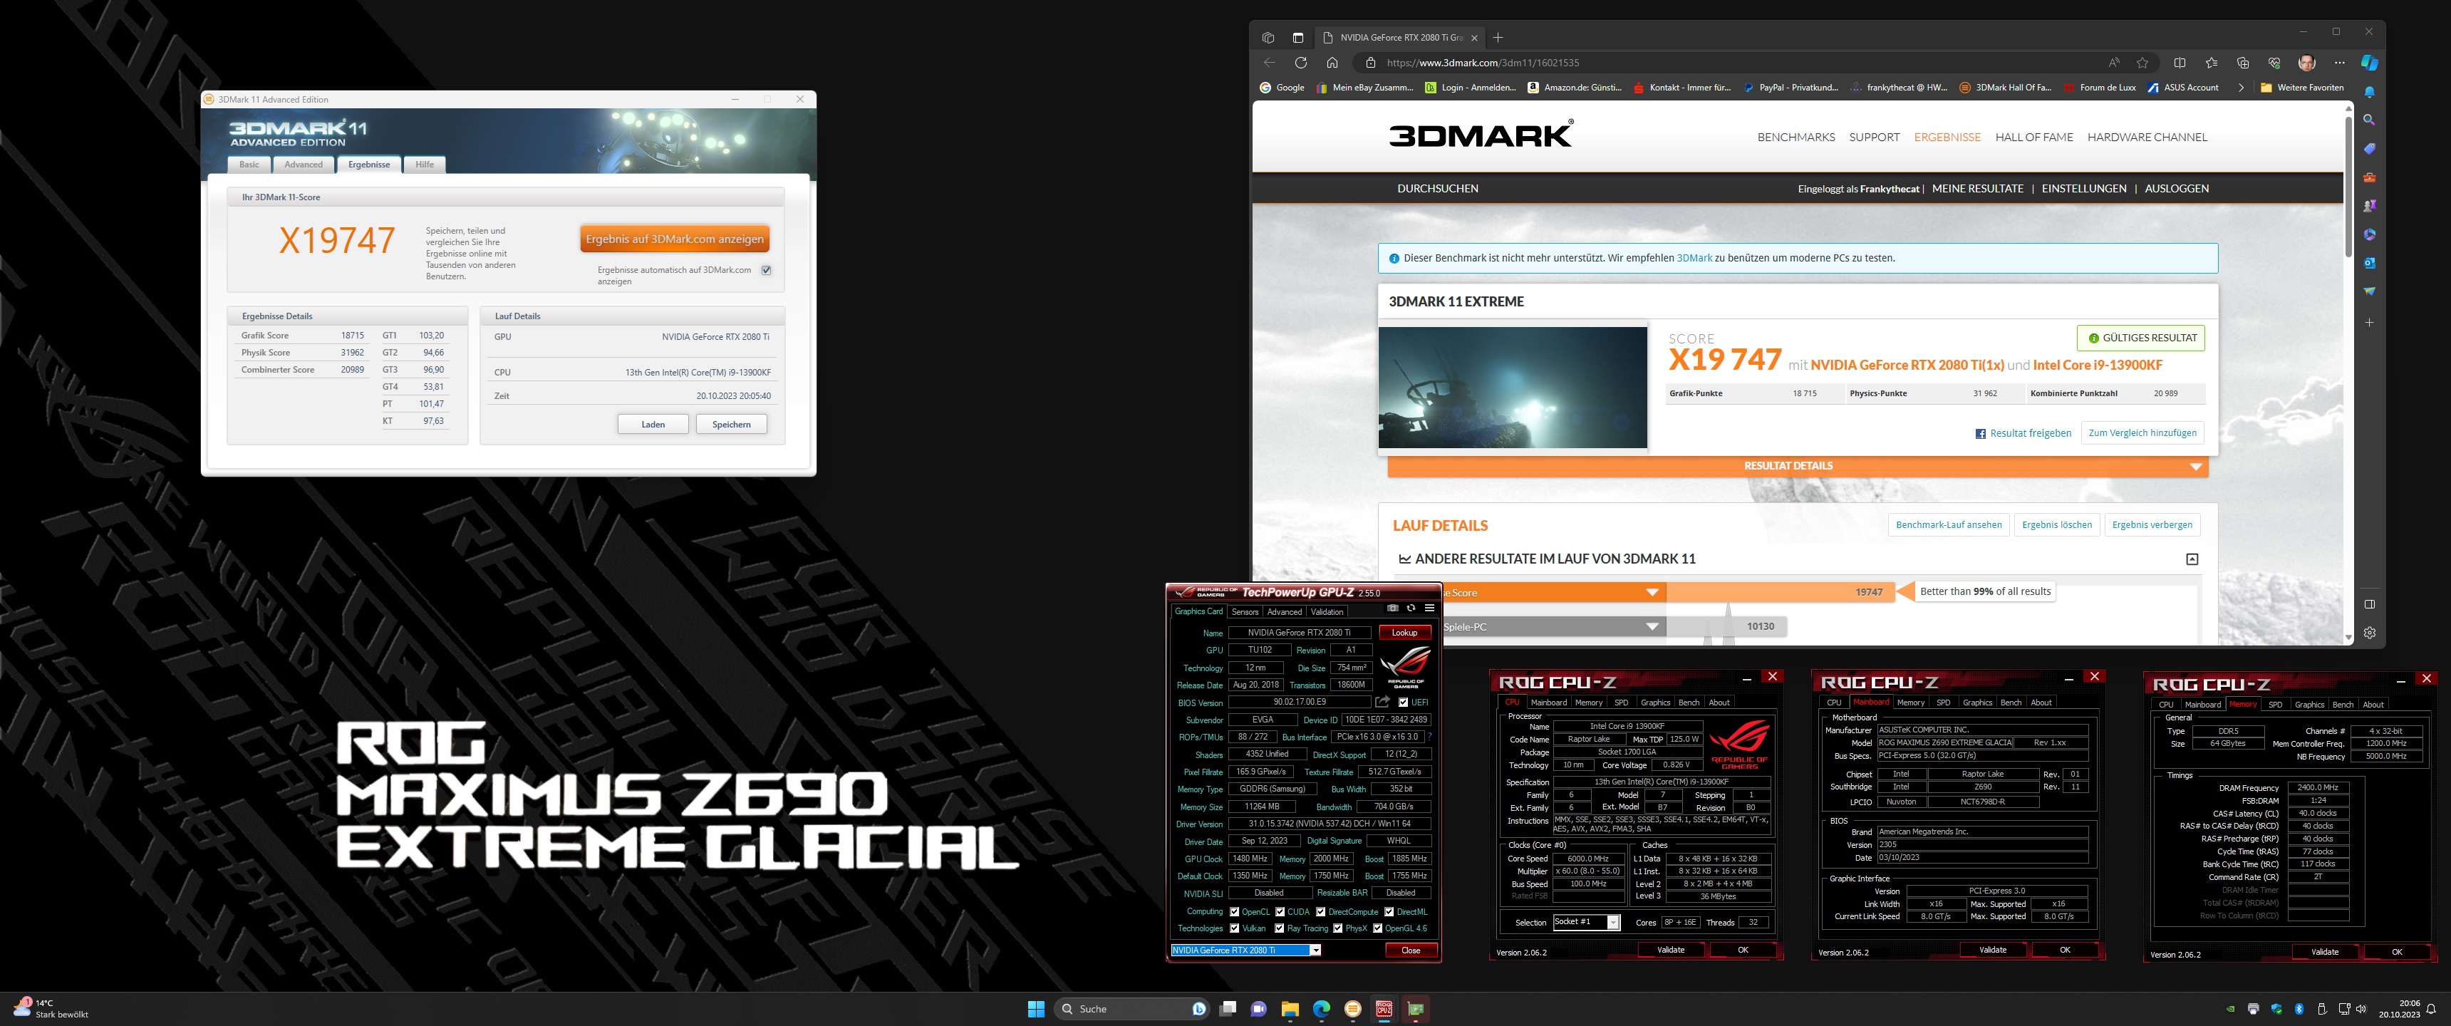Toggle the DirectML checkbox in GPU-Z
Screen dimensions: 2451x1026
tap(1389, 912)
